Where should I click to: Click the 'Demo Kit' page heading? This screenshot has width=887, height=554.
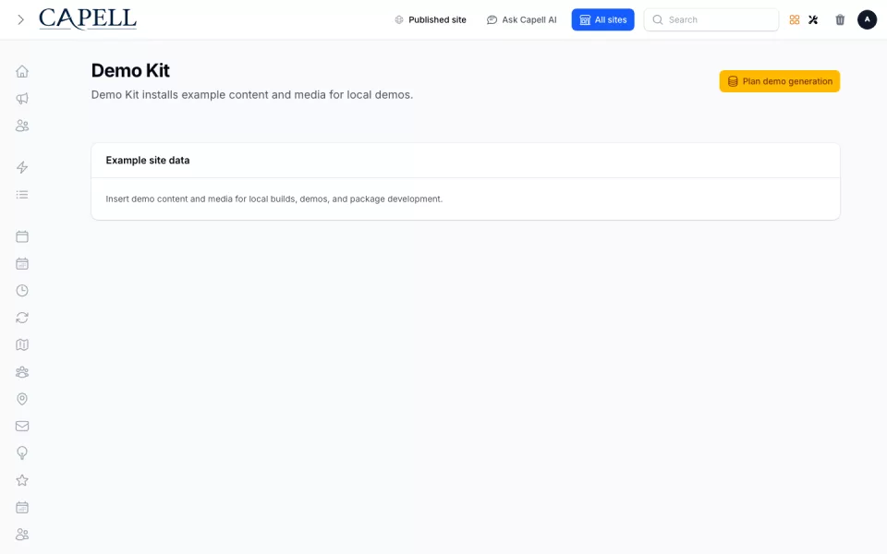[130, 71]
